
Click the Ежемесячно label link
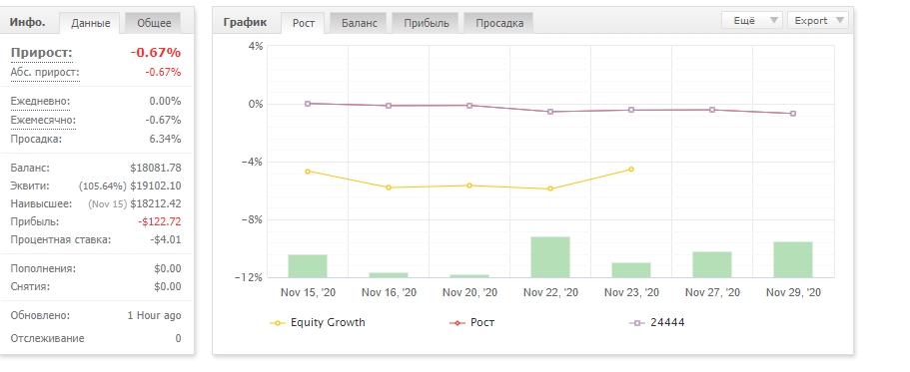click(x=43, y=120)
